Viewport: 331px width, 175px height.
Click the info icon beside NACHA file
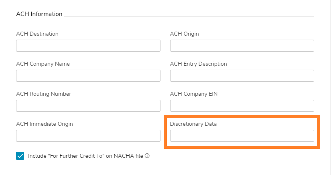[x=147, y=156]
